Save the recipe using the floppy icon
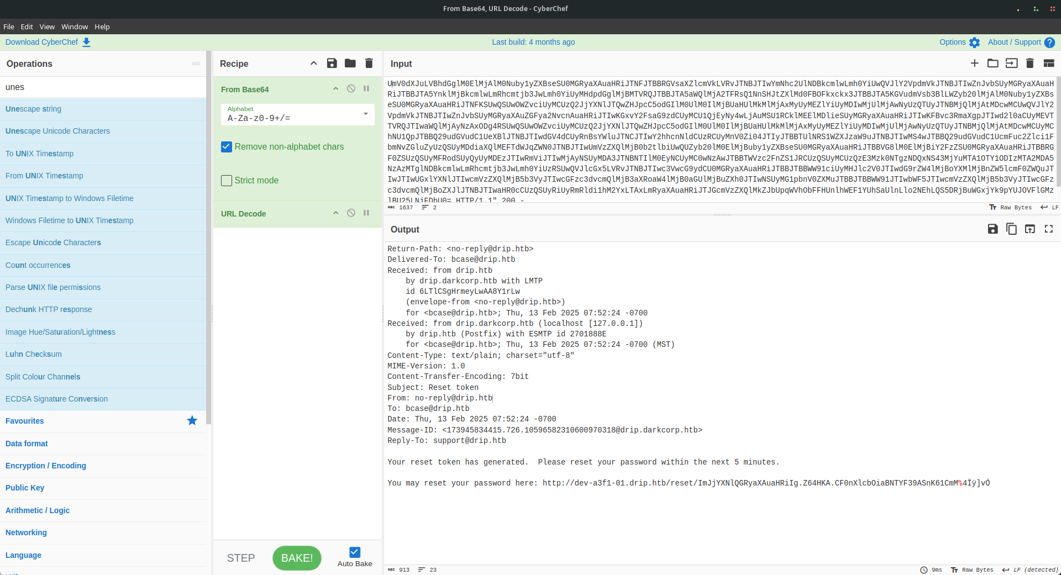 [x=332, y=64]
